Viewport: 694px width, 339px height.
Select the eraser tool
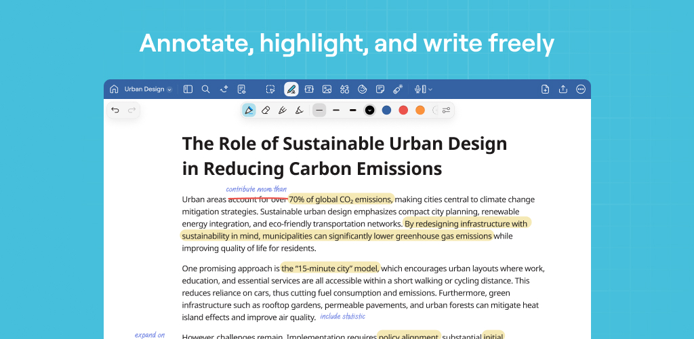pyautogui.click(x=266, y=110)
